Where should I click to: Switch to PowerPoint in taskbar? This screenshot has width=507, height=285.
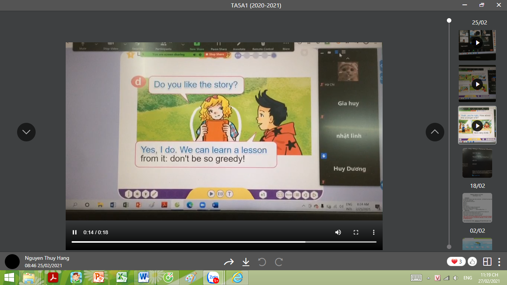tap(99, 278)
